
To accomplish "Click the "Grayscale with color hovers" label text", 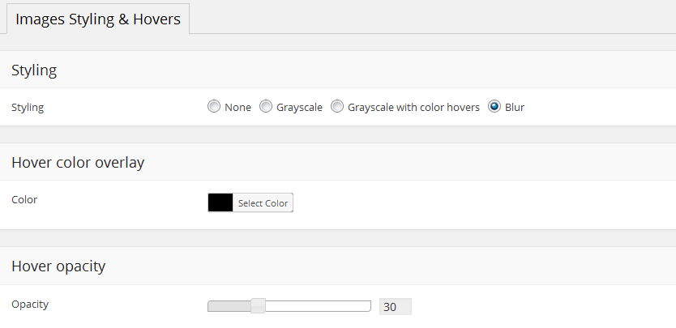I will click(x=413, y=107).
